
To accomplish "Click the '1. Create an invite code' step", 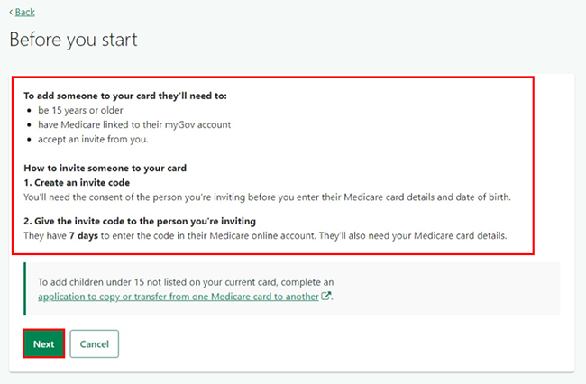I will pos(77,183).
